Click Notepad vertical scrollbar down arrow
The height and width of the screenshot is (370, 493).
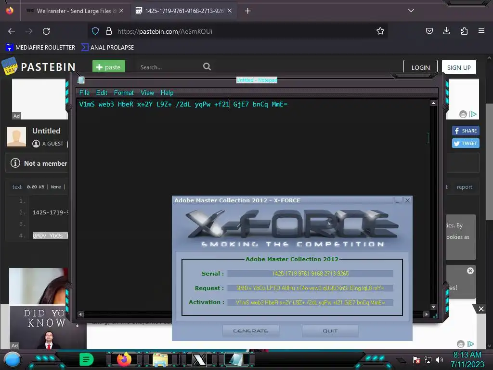tap(434, 307)
